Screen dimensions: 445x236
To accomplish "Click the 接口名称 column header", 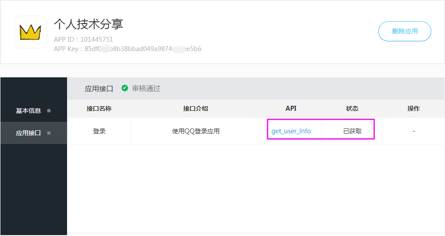I will pyautogui.click(x=99, y=108).
